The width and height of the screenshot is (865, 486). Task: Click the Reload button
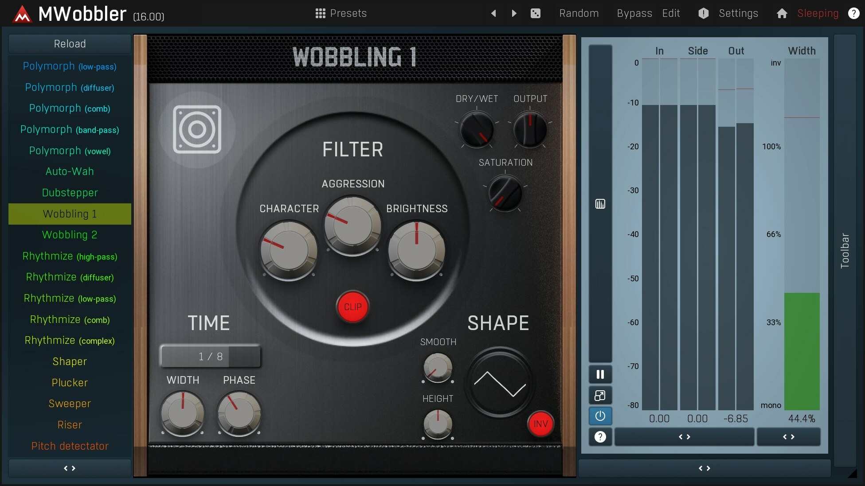point(69,43)
